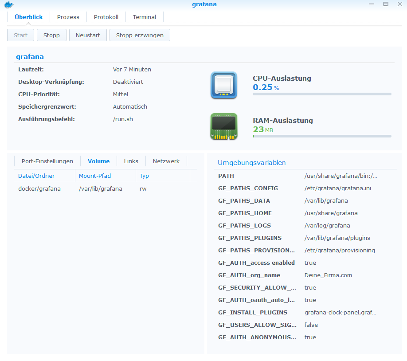
Task: Click the Docker whale icon in title bar
Action: point(9,4)
